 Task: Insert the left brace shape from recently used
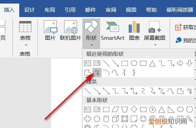pyautogui.click(x=124, y=73)
